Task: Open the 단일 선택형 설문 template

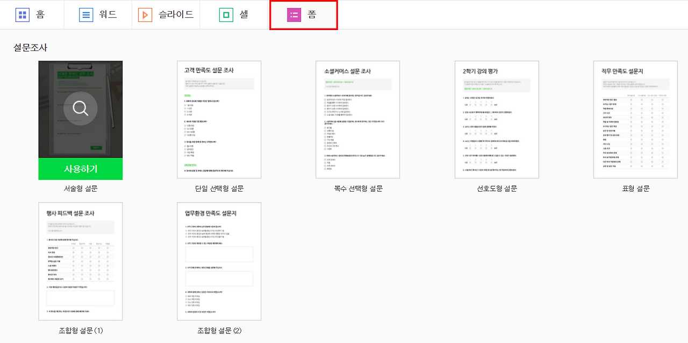Action: pos(219,119)
